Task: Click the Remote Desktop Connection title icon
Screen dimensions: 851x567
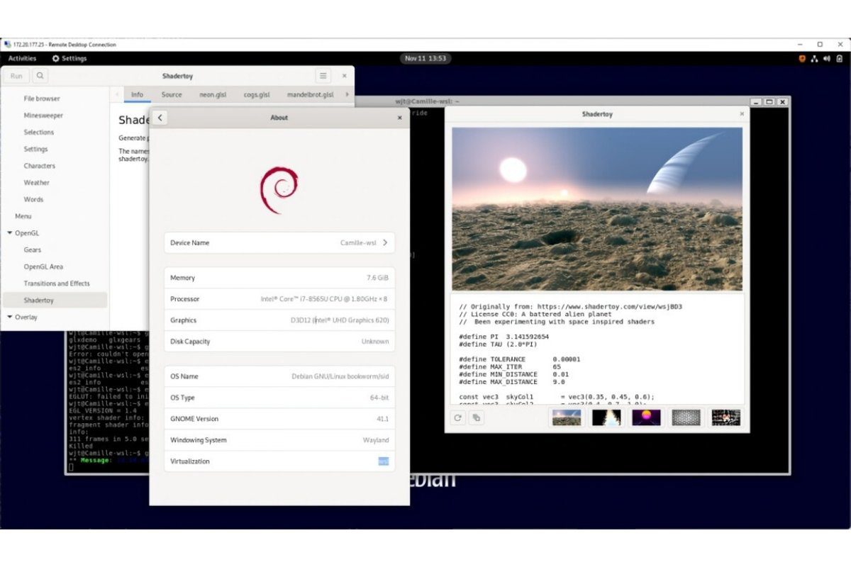Action: 7,45
